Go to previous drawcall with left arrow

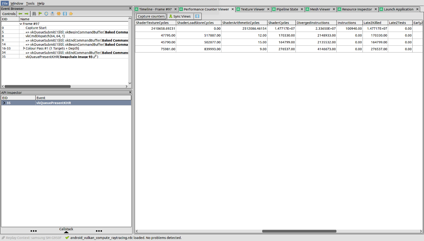20,14
